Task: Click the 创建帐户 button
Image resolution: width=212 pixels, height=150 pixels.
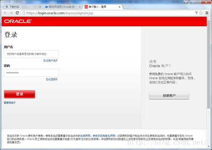Action: click(169, 96)
